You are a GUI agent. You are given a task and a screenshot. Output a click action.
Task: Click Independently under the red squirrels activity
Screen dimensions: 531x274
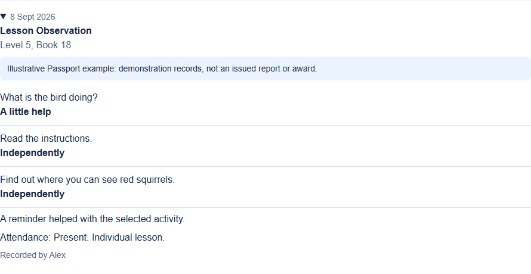pos(32,194)
